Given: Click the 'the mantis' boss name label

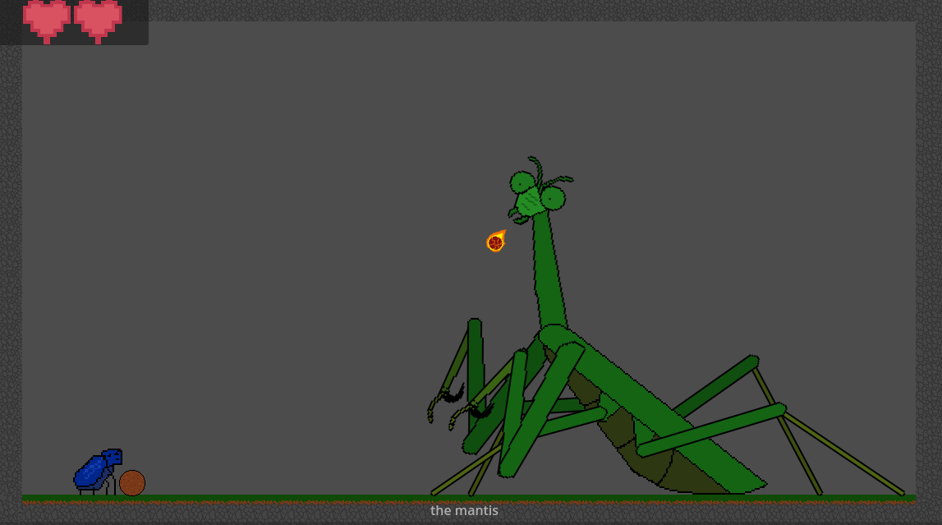Looking at the screenshot, I should click(464, 510).
